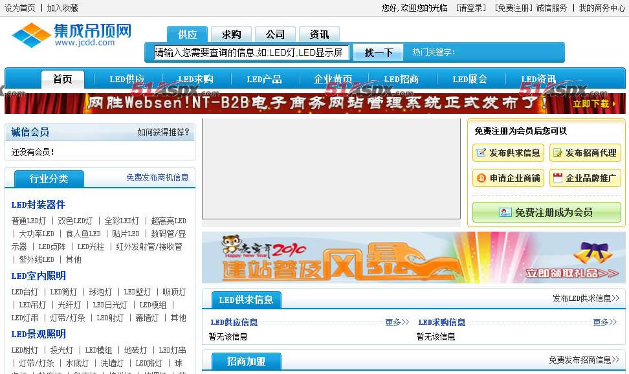Viewport: 629px width, 374px height.
Task: Click green 免费注册成为会员 button
Action: [x=546, y=212]
